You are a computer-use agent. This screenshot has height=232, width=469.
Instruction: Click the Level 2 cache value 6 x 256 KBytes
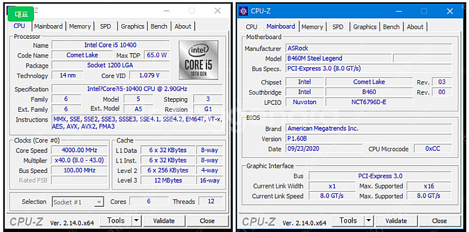pos(168,170)
